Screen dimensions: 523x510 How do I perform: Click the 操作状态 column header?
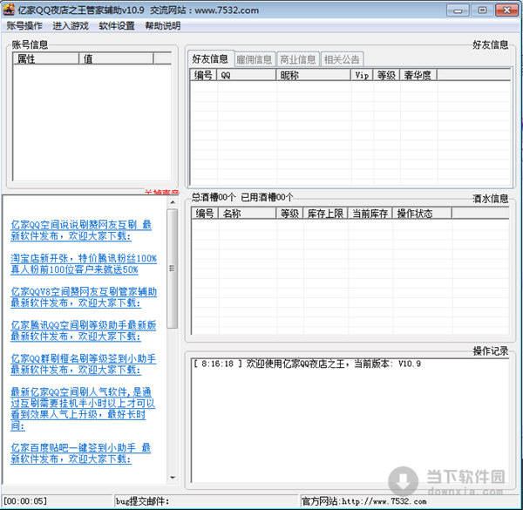click(x=422, y=213)
